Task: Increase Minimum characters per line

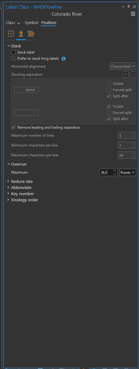Action: tap(133, 144)
